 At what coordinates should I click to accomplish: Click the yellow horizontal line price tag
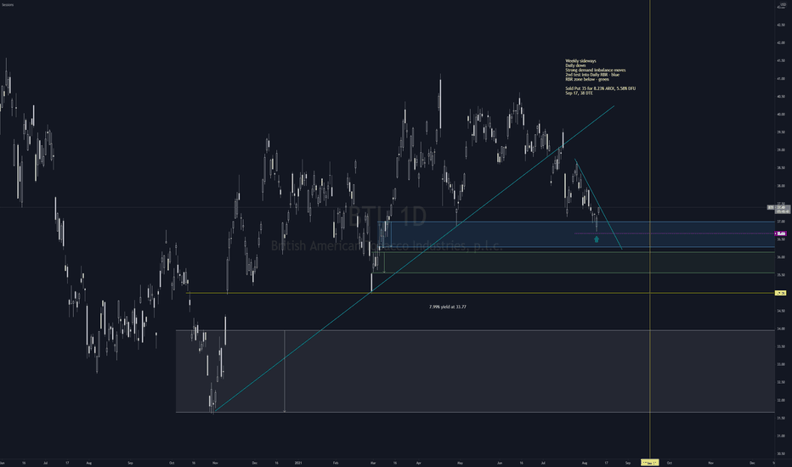click(781, 293)
